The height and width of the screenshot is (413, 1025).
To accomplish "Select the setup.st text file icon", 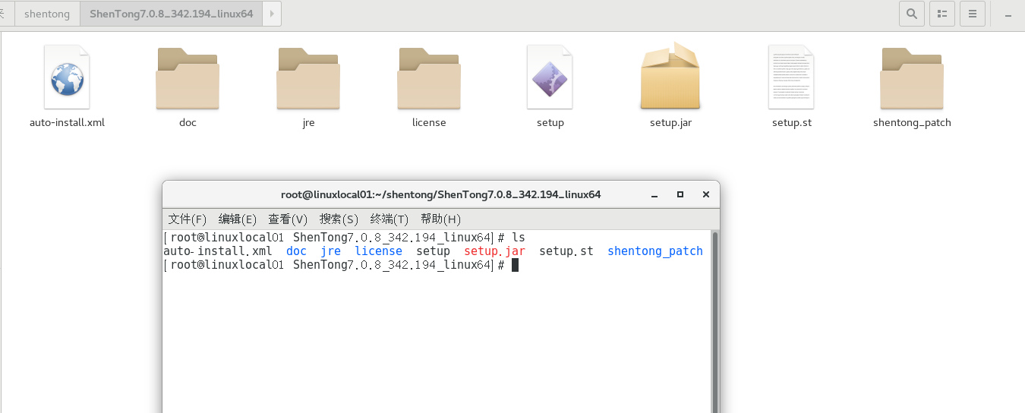I will (791, 77).
